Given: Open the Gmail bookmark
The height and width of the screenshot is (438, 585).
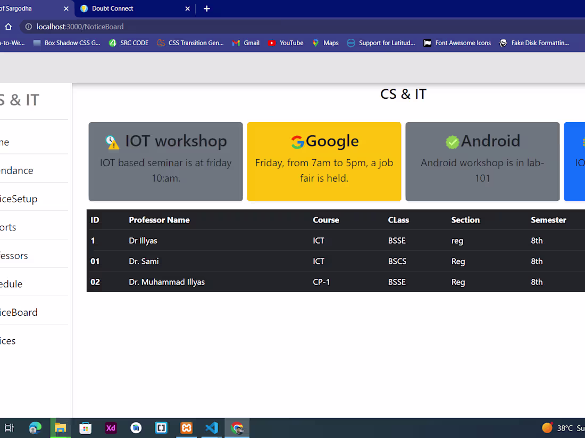Looking at the screenshot, I should pos(246,43).
